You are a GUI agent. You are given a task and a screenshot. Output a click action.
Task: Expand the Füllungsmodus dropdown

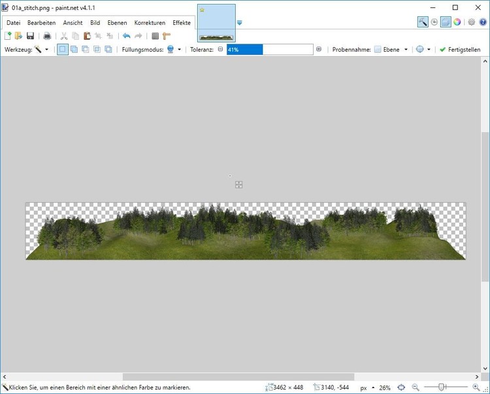point(174,50)
